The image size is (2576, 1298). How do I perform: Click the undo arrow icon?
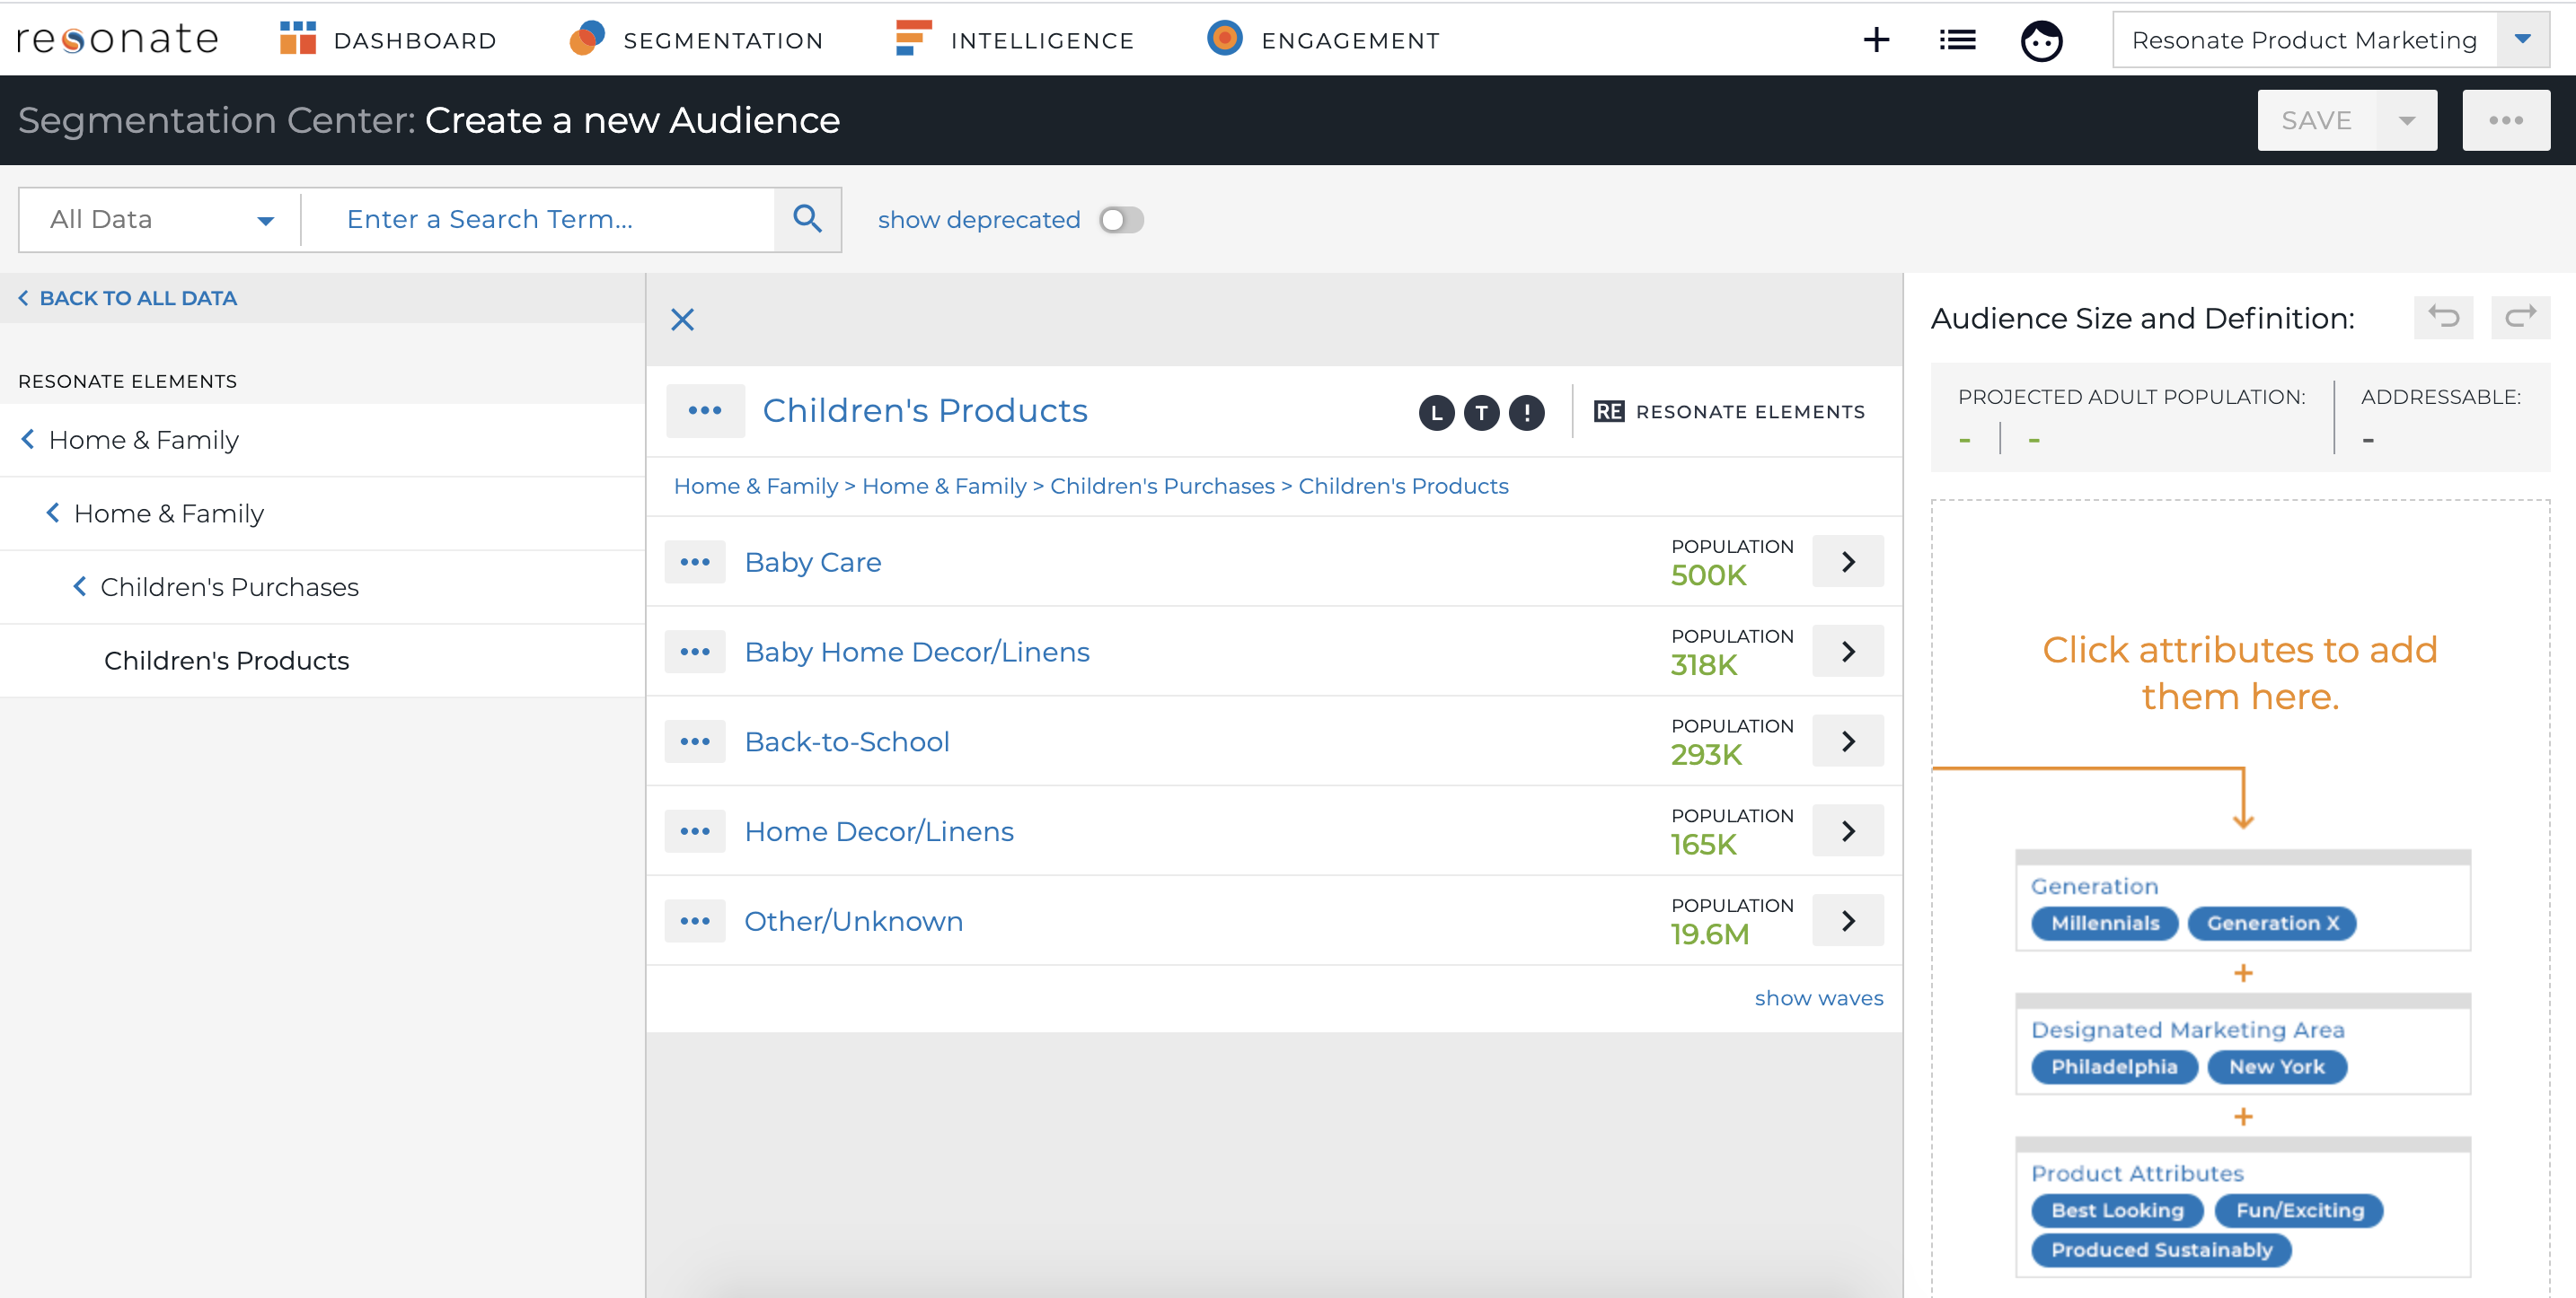click(2443, 318)
